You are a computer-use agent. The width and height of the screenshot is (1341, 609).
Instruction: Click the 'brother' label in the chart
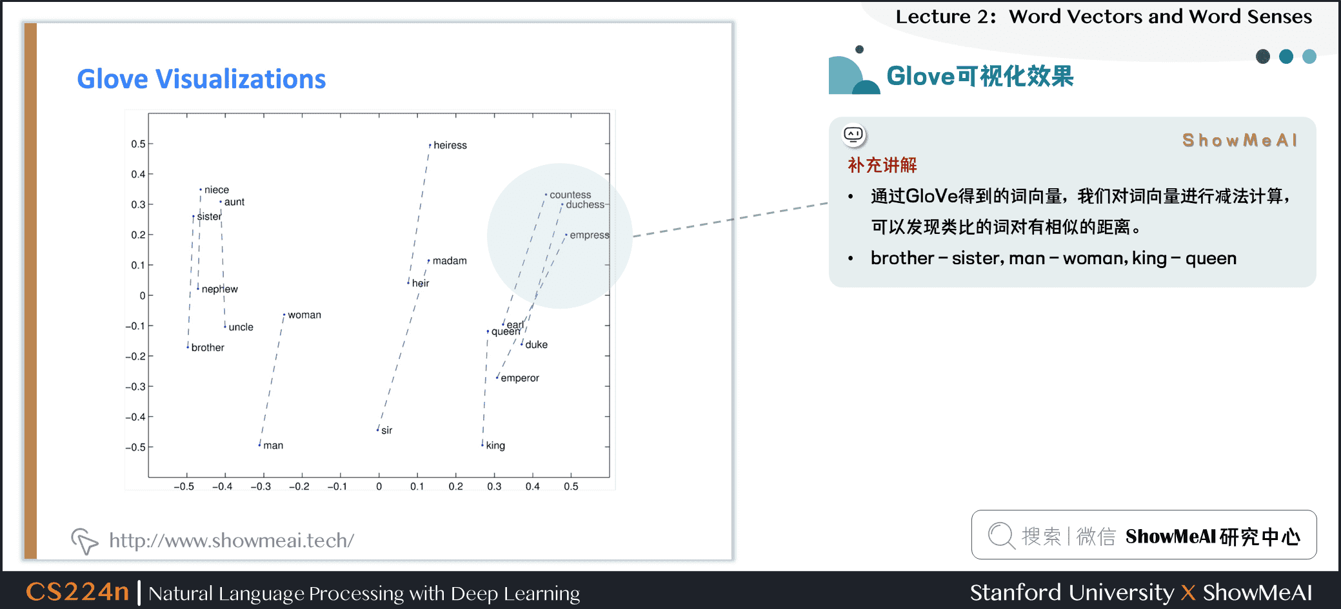[x=208, y=348]
